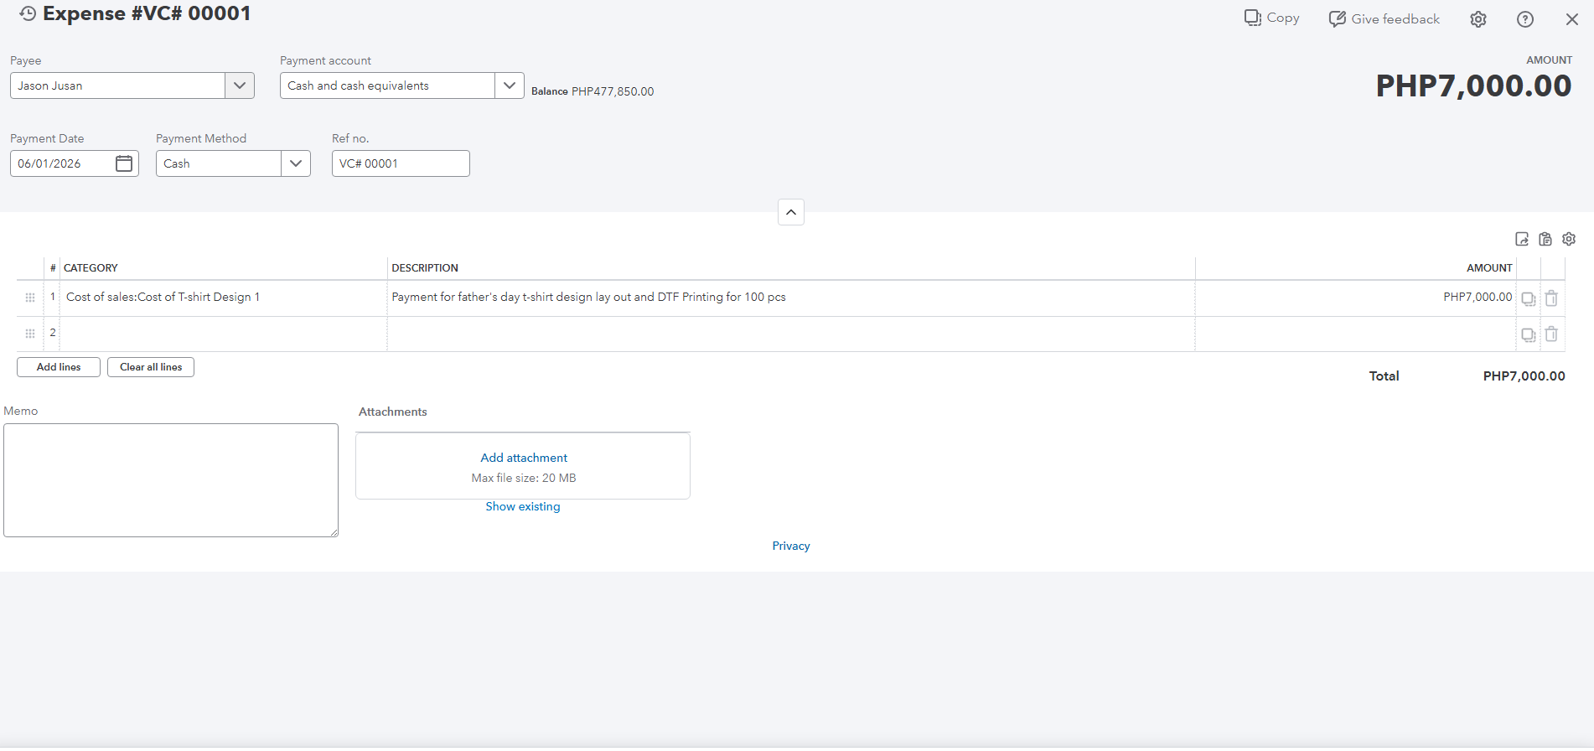The height and width of the screenshot is (751, 1594).
Task: Click inside the Memo text box
Action: pos(171,480)
